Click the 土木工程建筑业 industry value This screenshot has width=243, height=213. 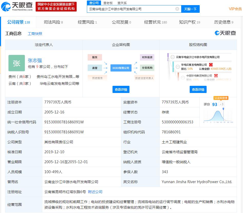[x=174, y=142]
